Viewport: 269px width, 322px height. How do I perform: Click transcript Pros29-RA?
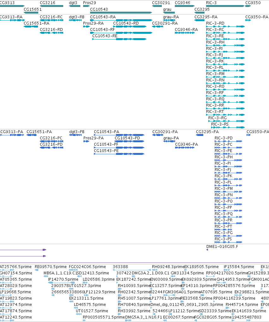[94, 23]
